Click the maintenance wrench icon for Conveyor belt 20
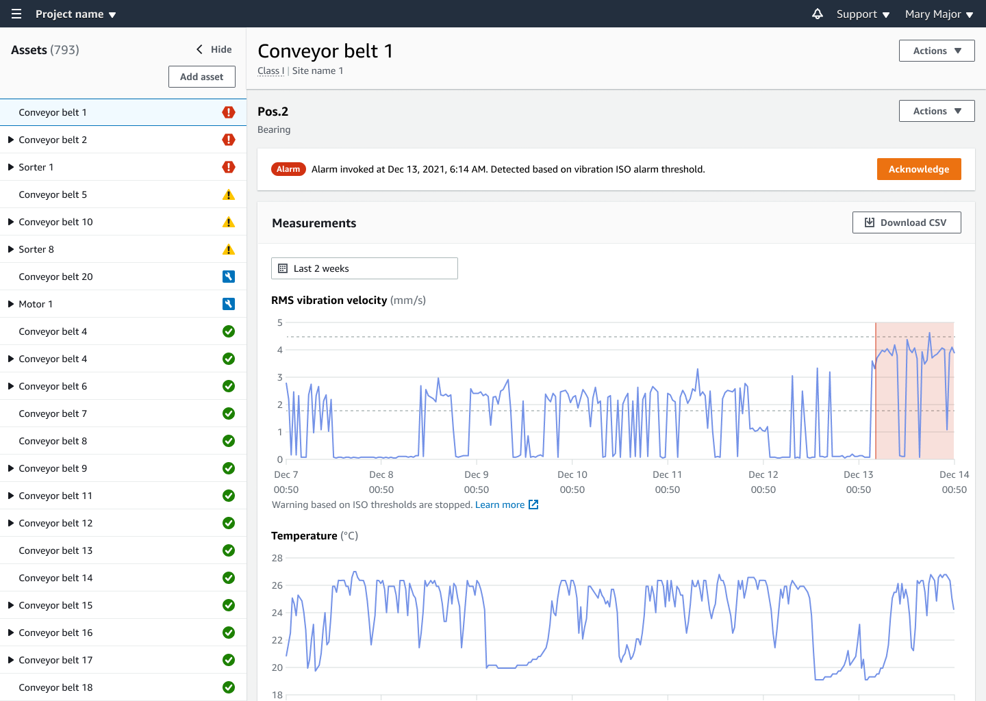 click(229, 276)
